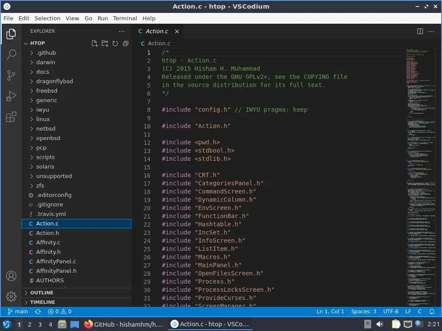Expand the unsupported folder
The width and height of the screenshot is (442, 331).
(x=76, y=176)
